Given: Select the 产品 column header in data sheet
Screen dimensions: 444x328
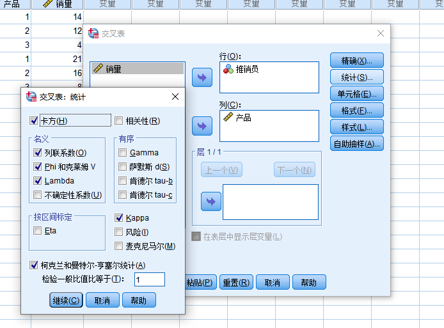Looking at the screenshot, I should [15, 4].
